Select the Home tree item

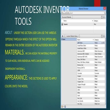coord(69,39)
